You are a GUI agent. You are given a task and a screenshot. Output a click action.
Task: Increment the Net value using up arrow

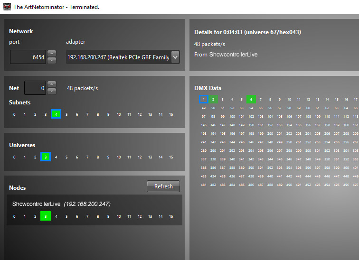(52, 84)
